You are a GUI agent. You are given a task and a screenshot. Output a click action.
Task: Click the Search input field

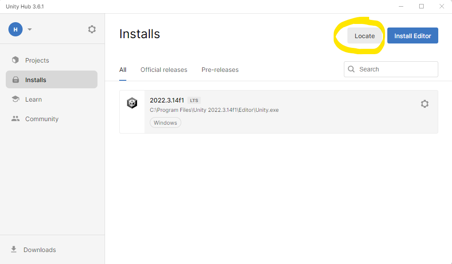coord(391,69)
